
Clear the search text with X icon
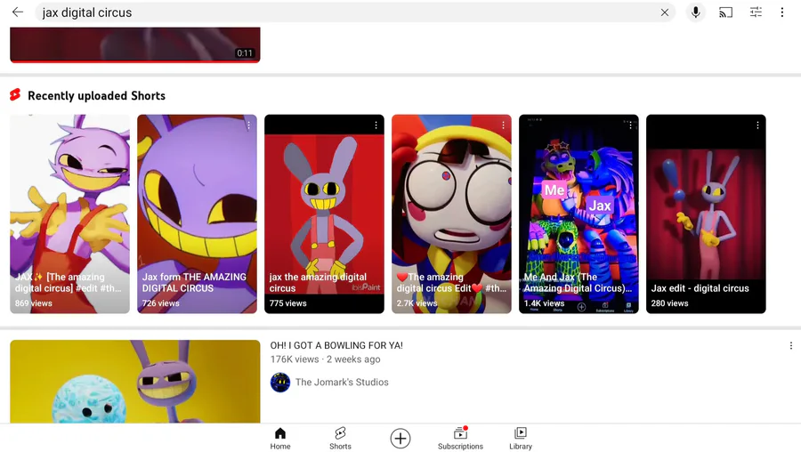tap(664, 12)
